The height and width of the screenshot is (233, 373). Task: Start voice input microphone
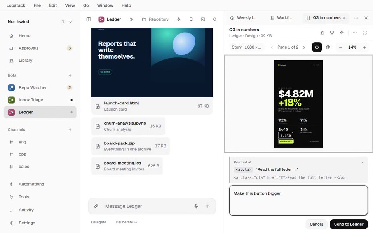(x=196, y=206)
